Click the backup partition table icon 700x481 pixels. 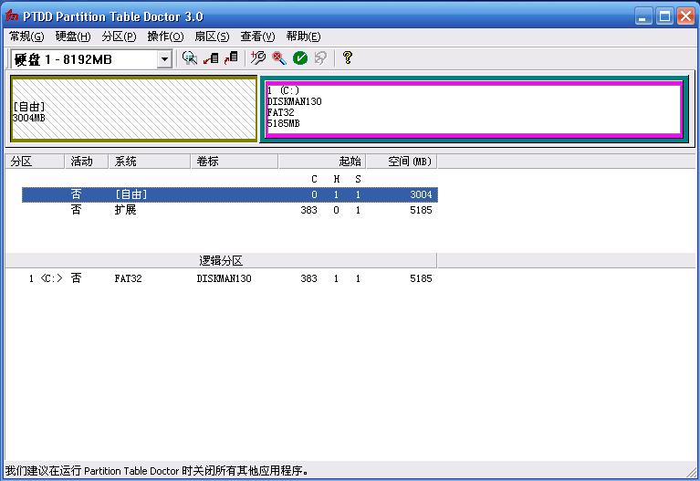point(211,58)
